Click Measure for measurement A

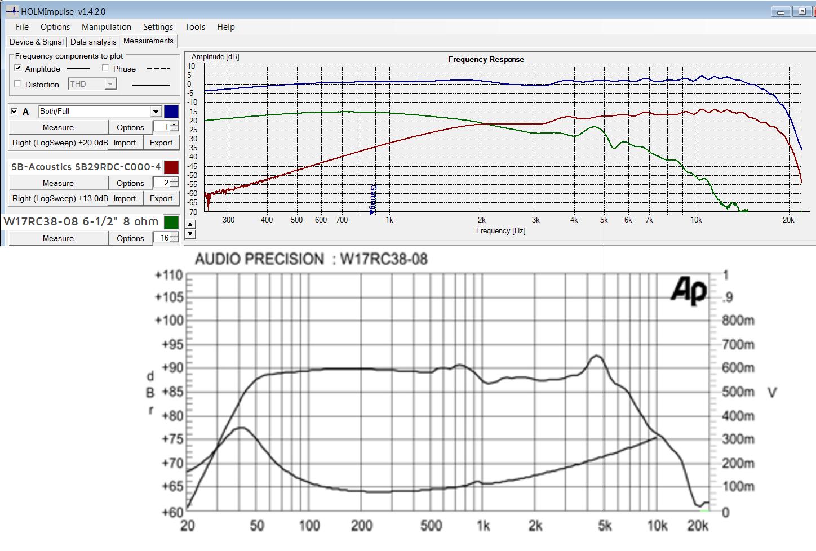(58, 127)
